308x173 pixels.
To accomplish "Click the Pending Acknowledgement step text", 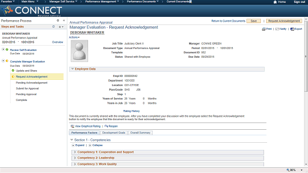I will 32,83.
